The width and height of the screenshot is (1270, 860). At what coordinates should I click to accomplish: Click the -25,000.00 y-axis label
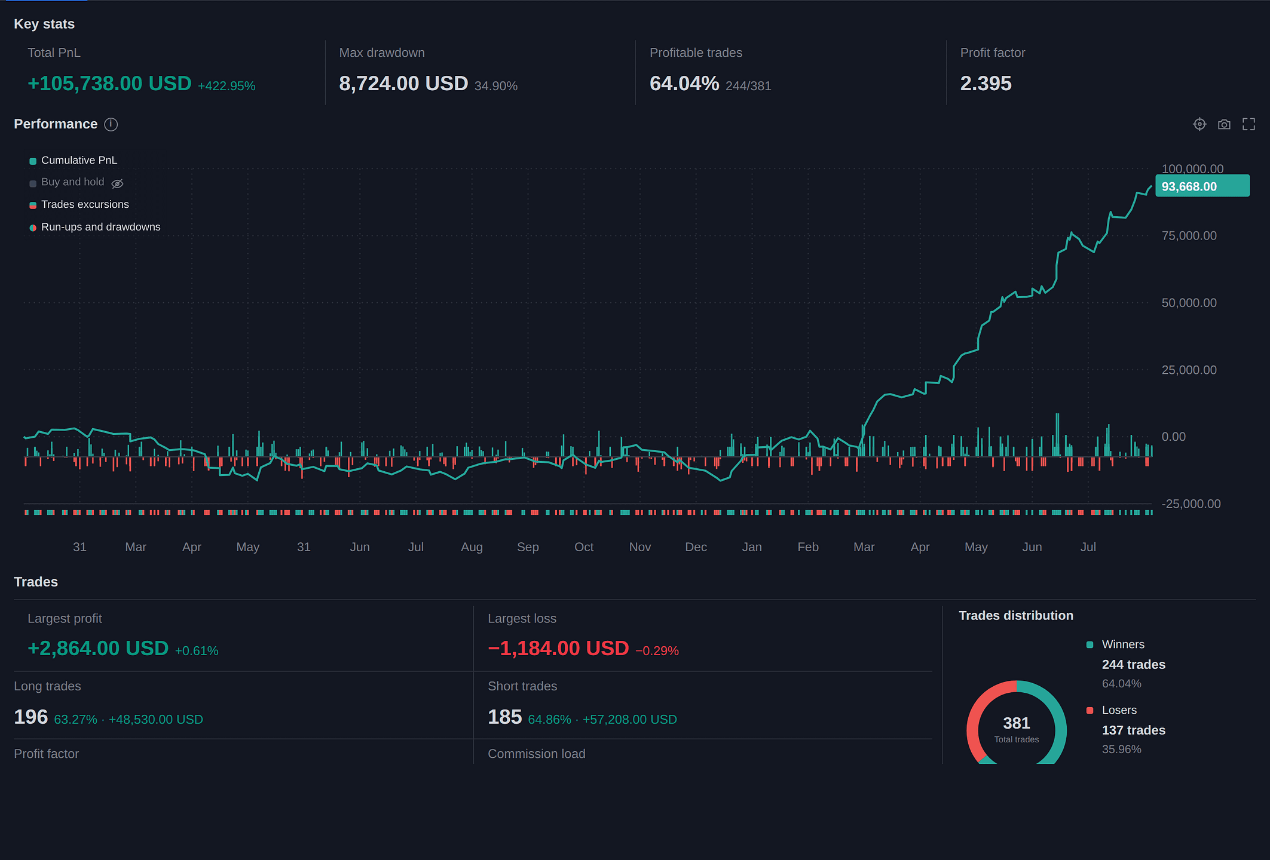point(1191,504)
